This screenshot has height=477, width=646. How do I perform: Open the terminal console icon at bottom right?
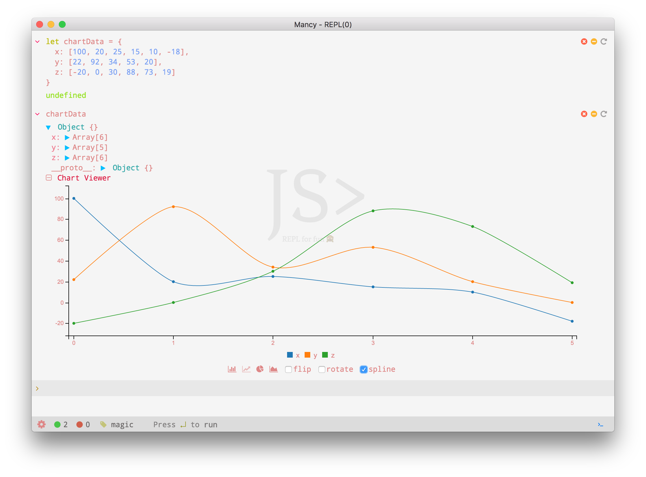tap(600, 424)
